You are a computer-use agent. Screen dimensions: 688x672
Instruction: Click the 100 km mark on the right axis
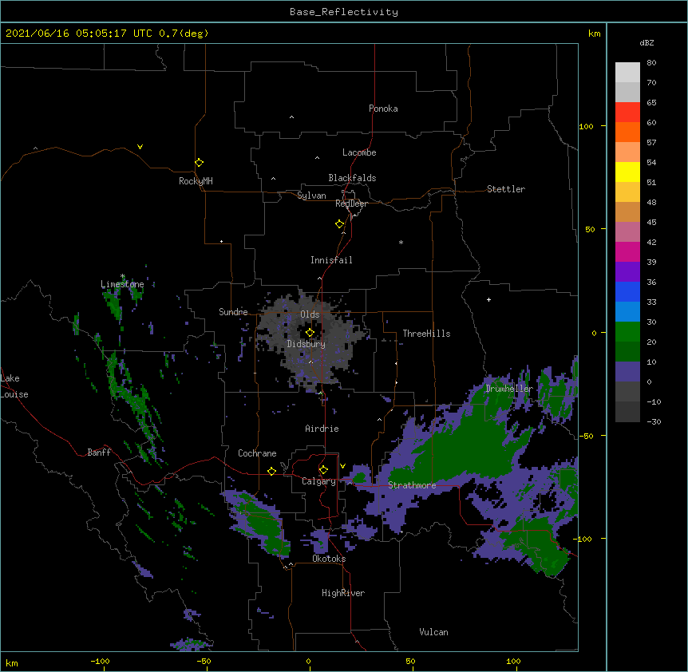click(x=586, y=126)
